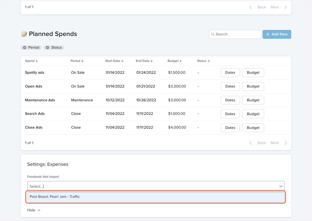Click start date 10/12/2022
This screenshot has height=221, width=312.
coord(115,100)
